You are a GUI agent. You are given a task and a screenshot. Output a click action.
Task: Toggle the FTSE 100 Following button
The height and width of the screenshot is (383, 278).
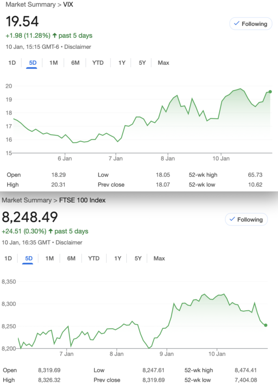tap(246, 219)
